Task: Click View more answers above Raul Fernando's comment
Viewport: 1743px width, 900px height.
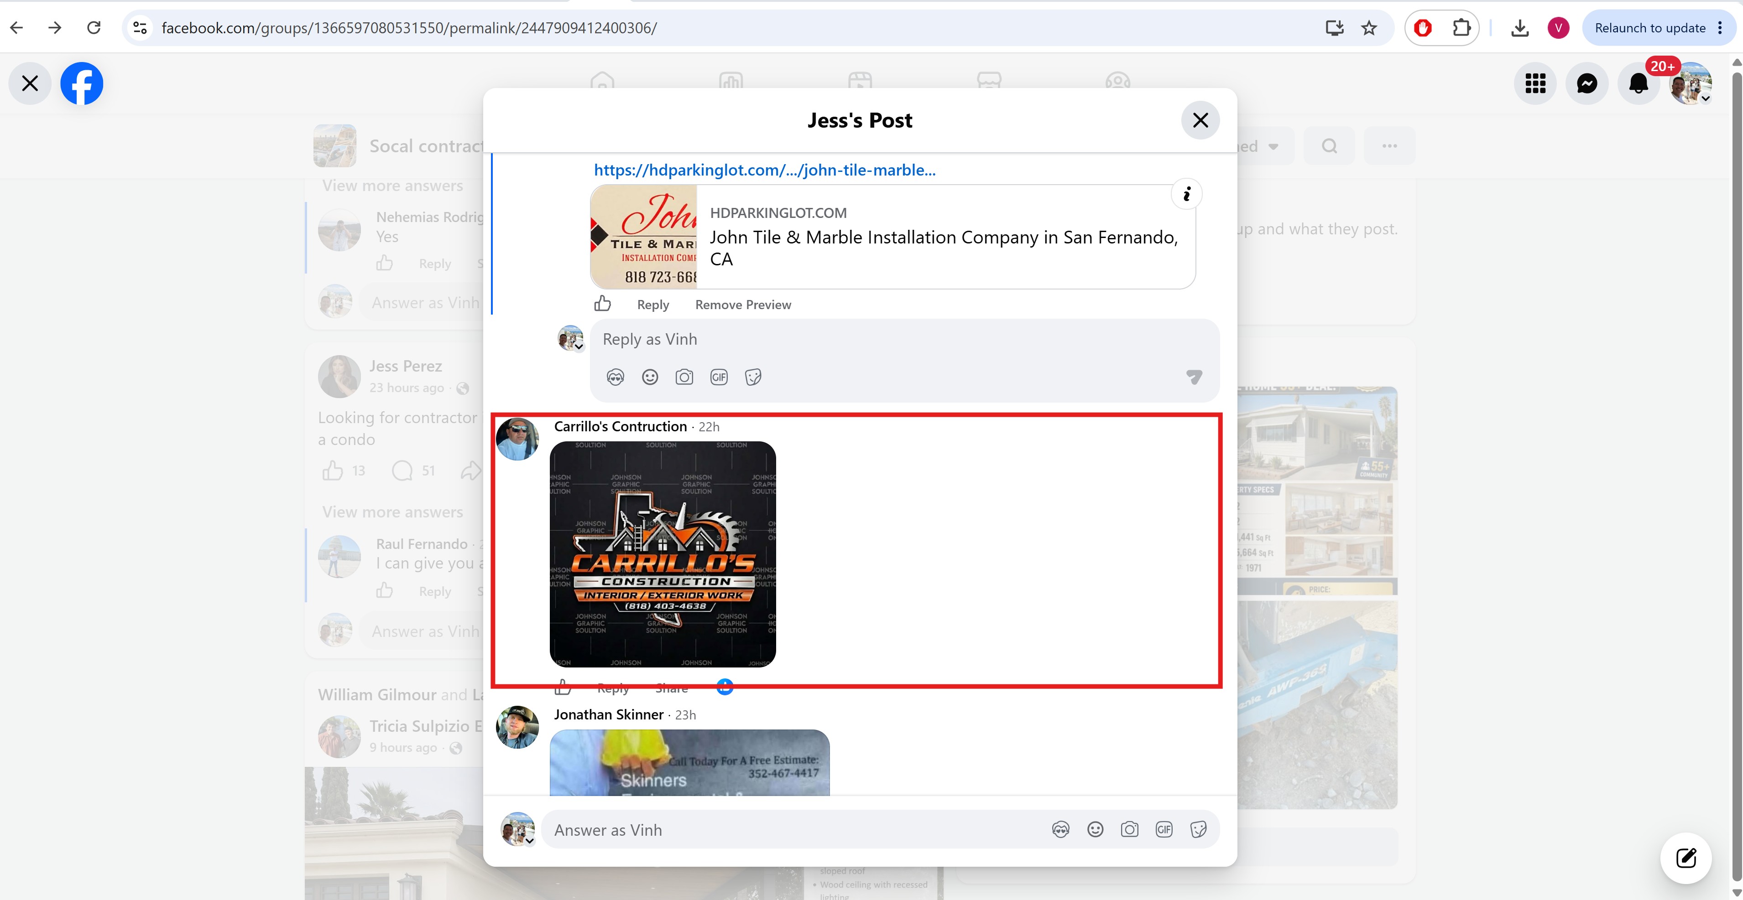Action: tap(392, 512)
